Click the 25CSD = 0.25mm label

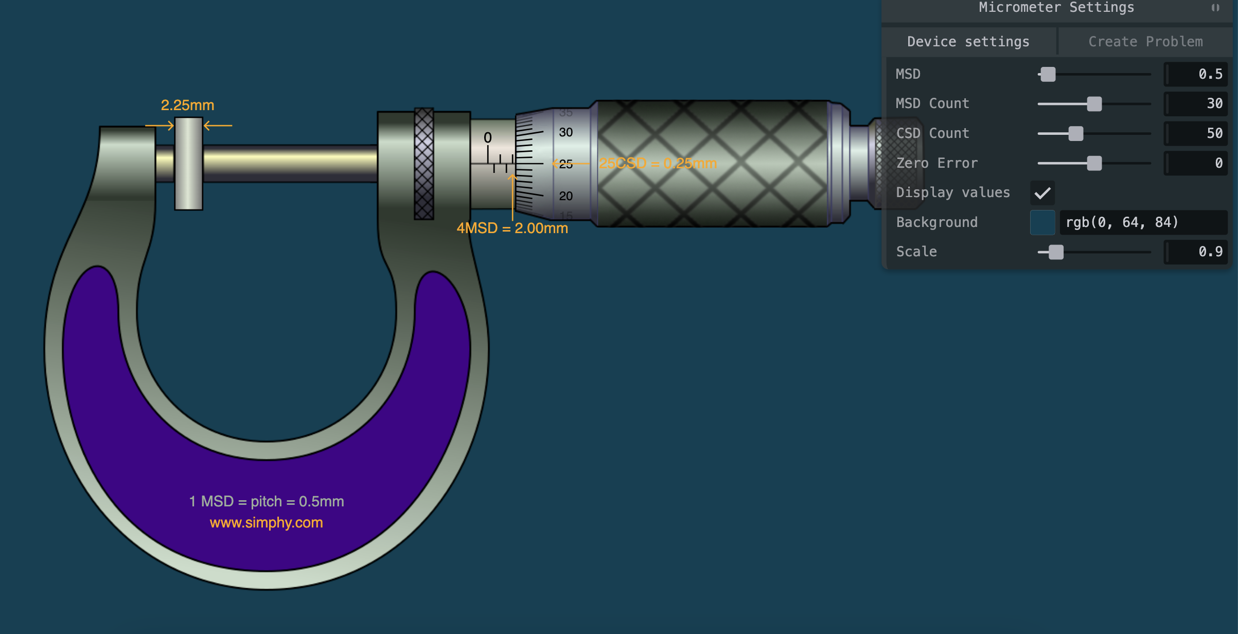pos(658,164)
